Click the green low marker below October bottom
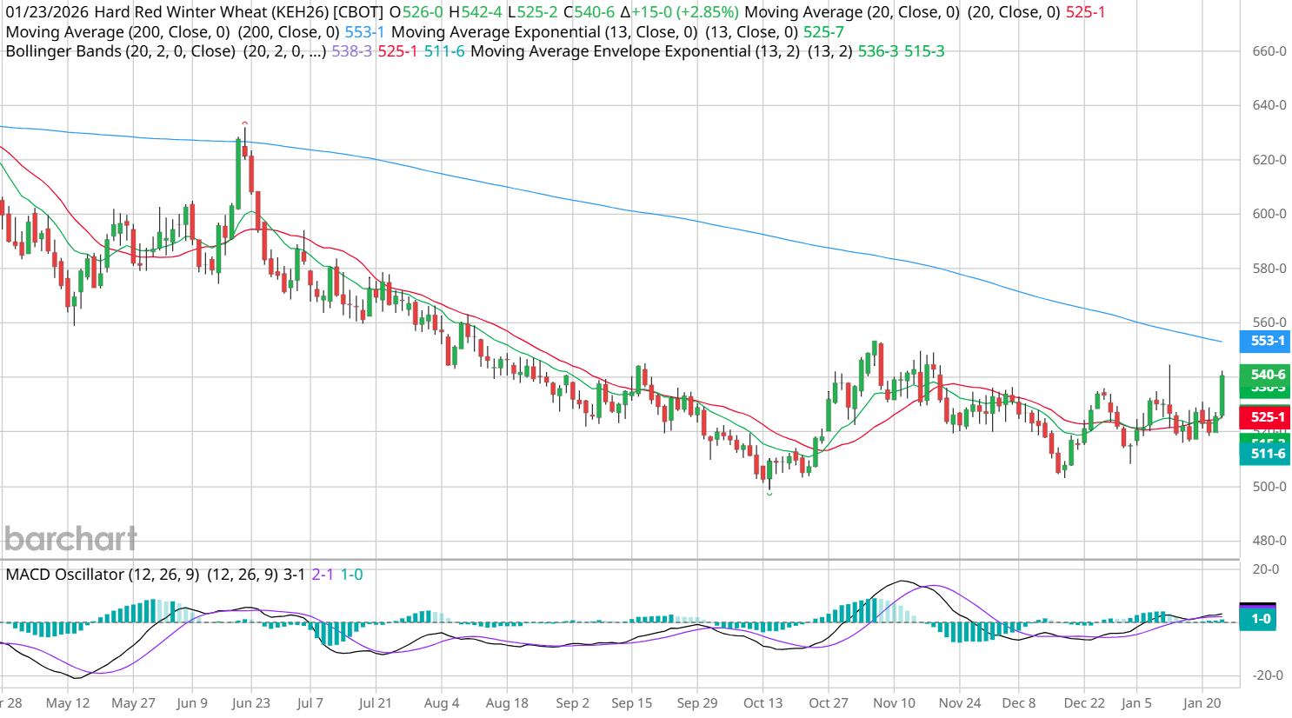This screenshot has height=718, width=1292. click(769, 494)
